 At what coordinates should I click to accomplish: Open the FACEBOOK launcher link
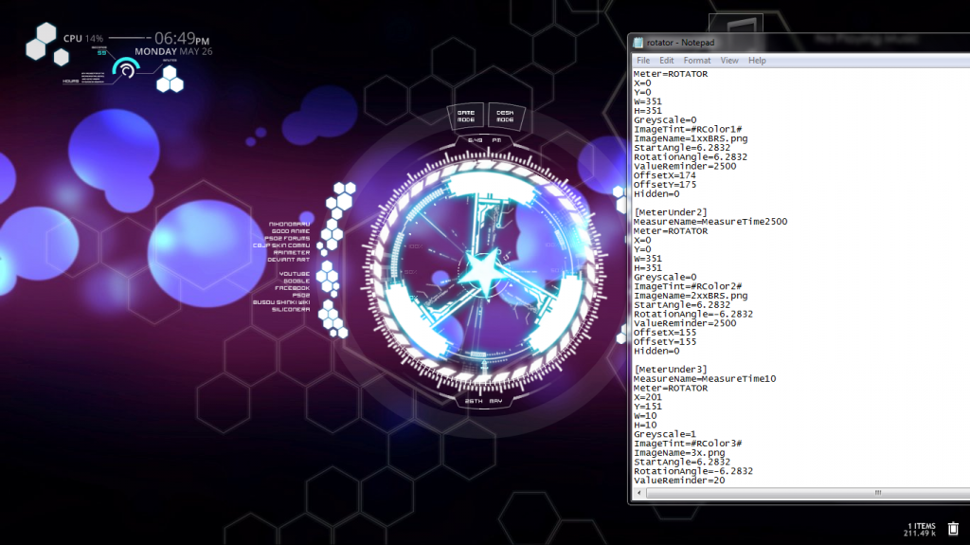(292, 288)
